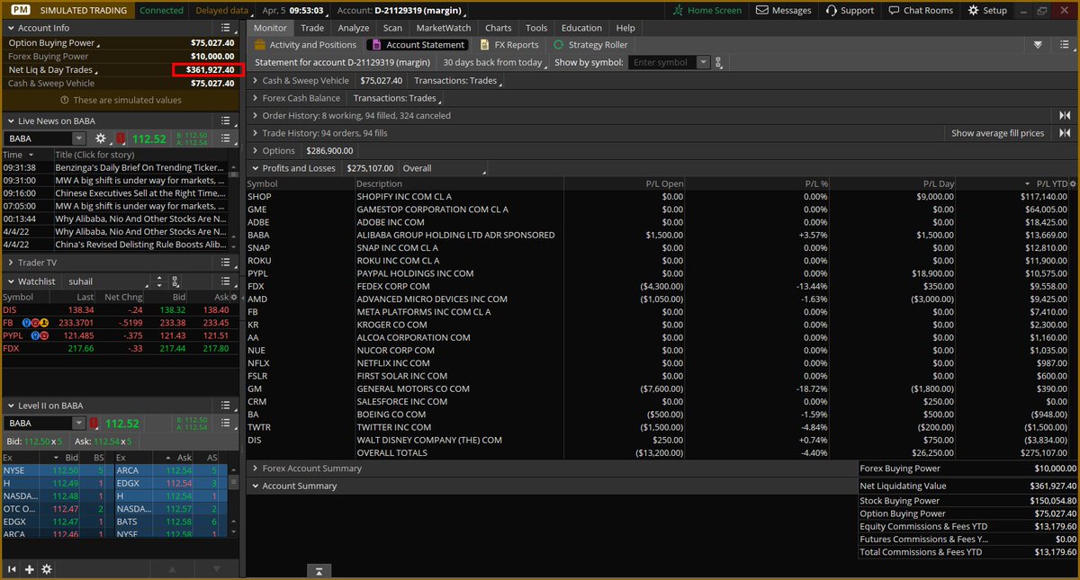Switch to the Trade tab
Screen dimensions: 1080x580
312,28
